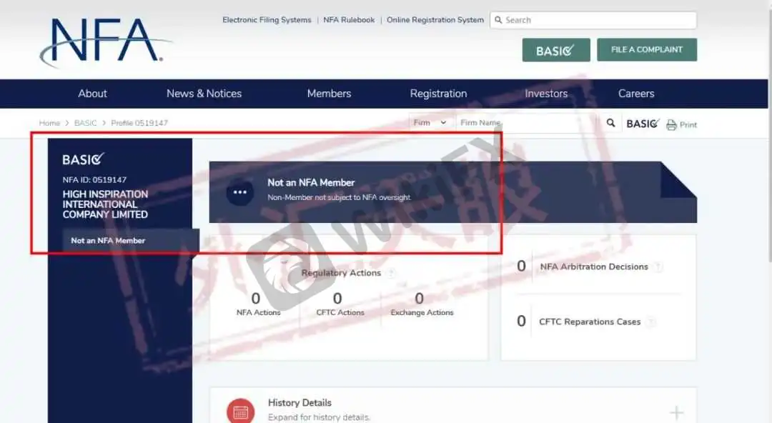
Task: Click the History Details heading
Action: 300,403
